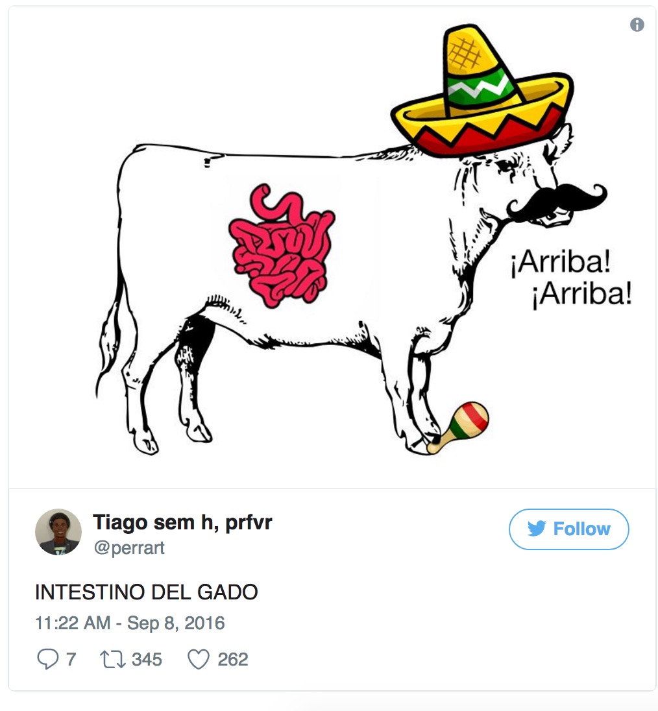
Task: Open the @perrart handle link
Action: [x=129, y=548]
